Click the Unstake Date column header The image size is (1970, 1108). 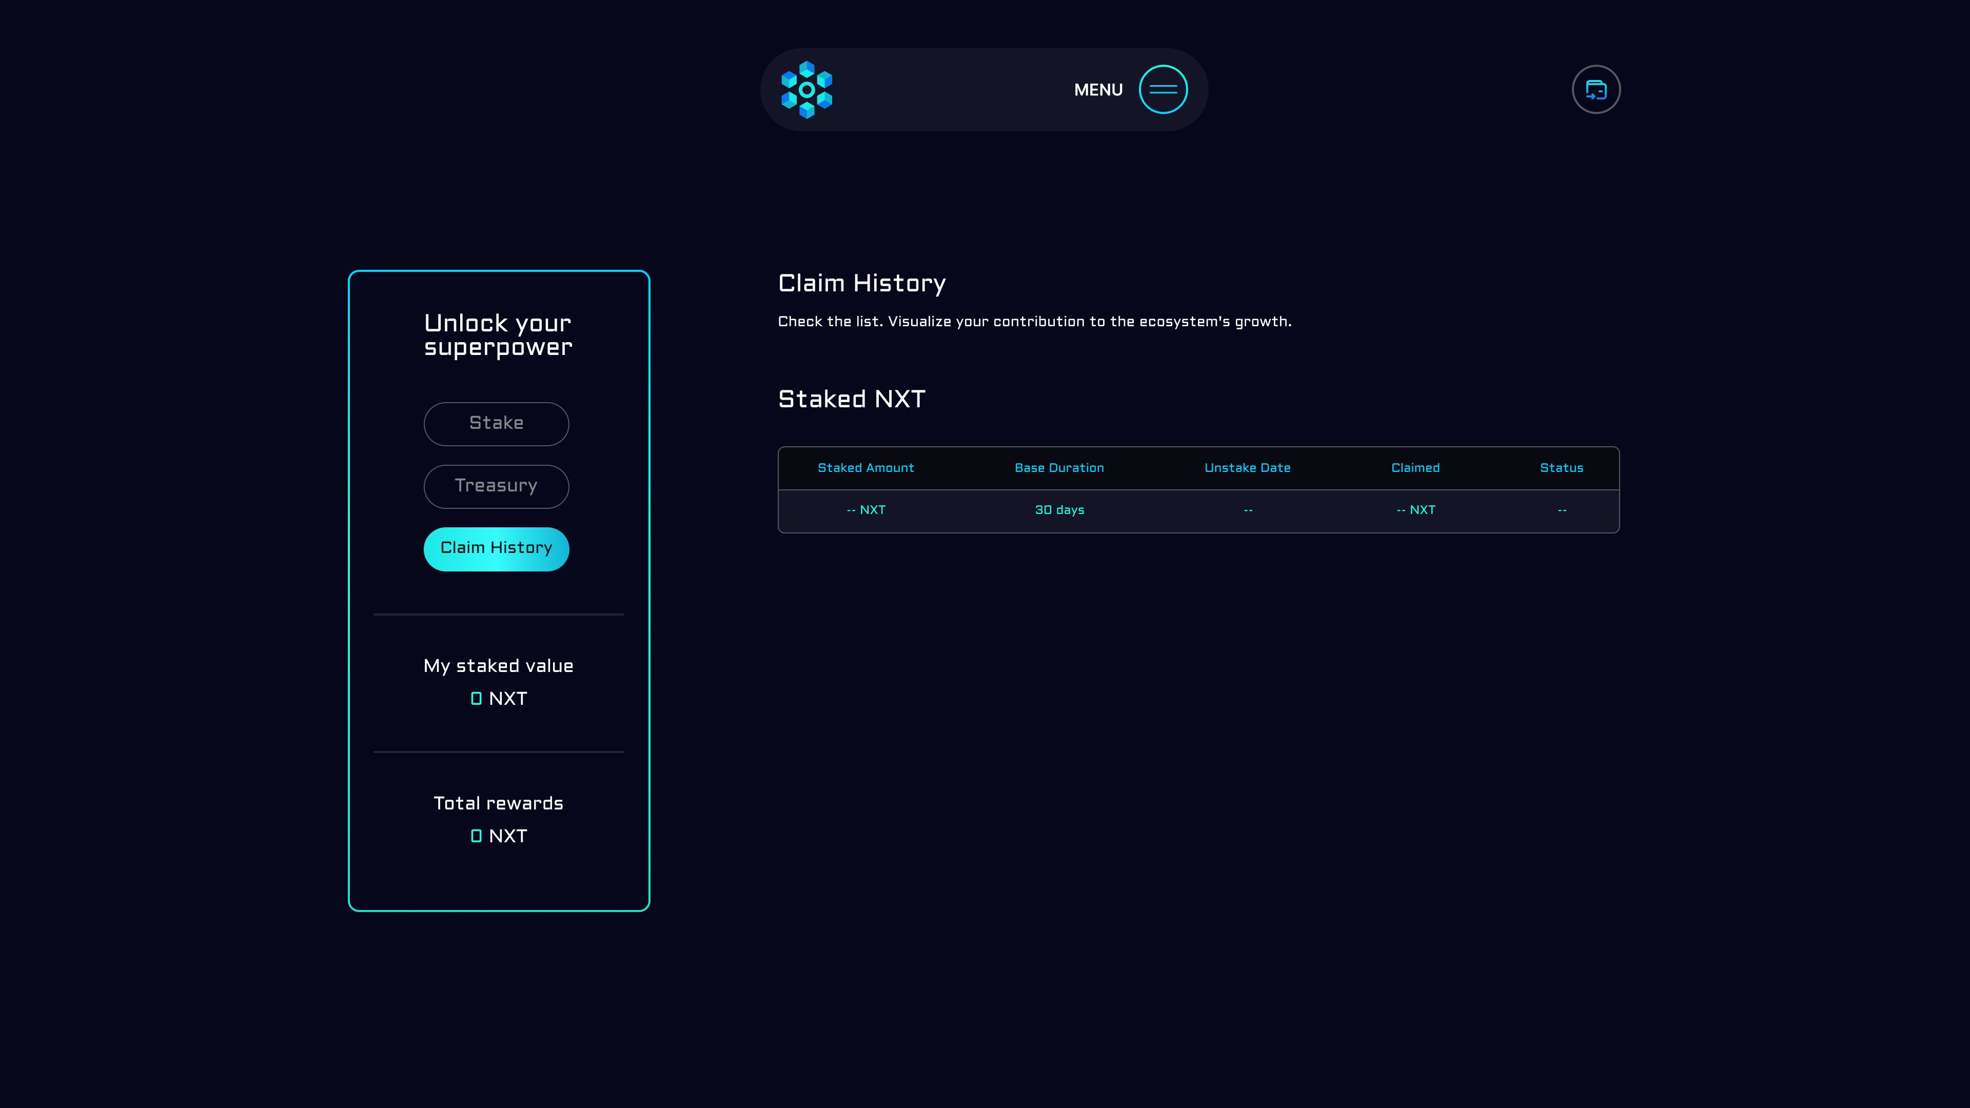(x=1247, y=468)
